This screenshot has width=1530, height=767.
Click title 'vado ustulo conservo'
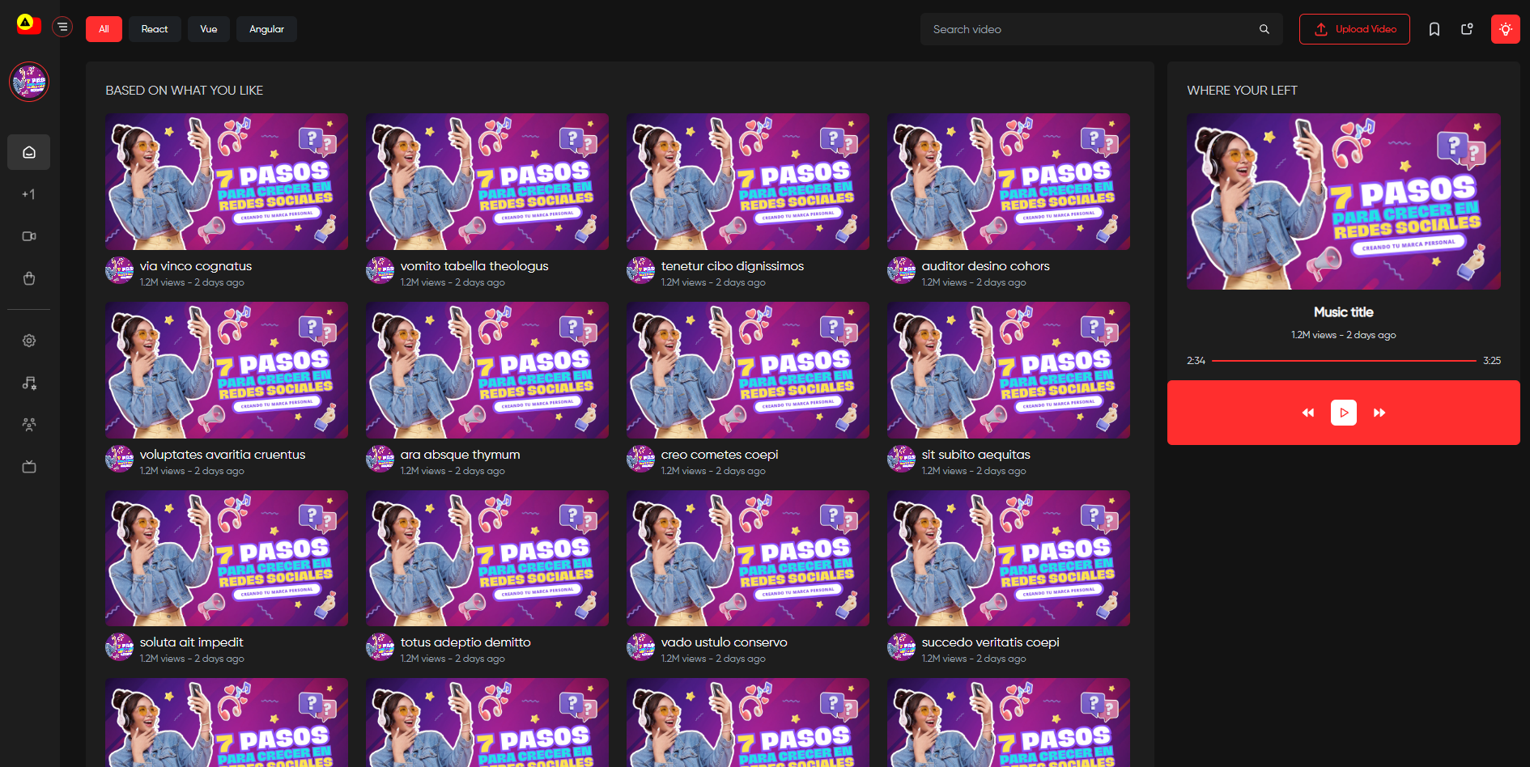point(725,642)
